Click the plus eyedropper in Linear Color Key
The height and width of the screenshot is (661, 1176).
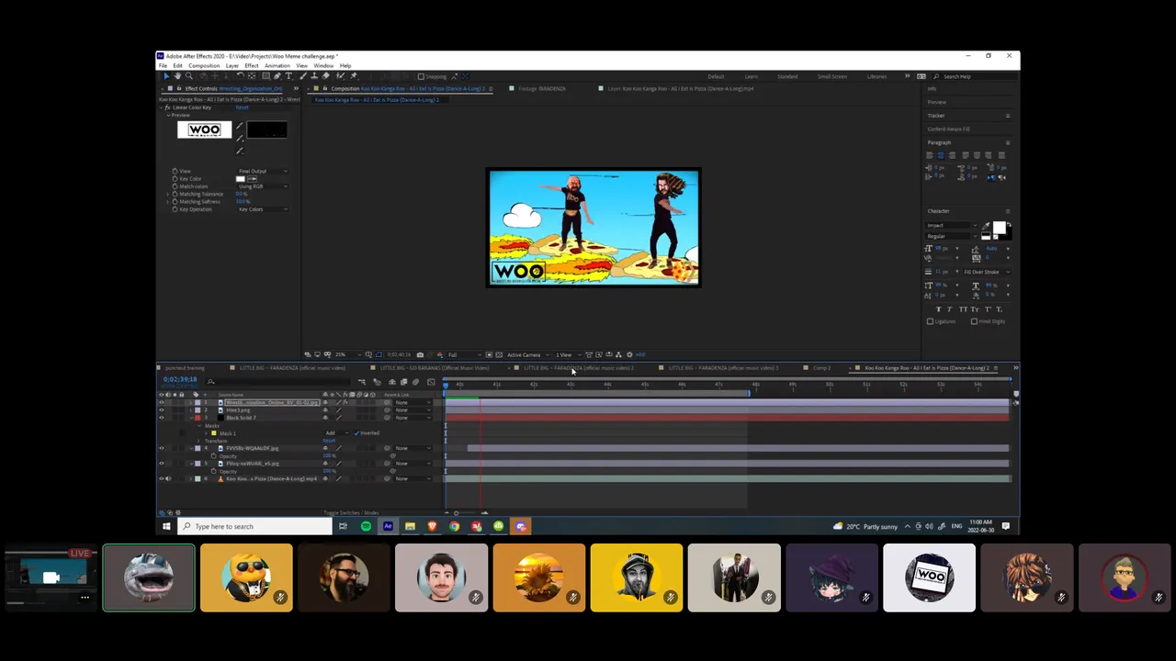coord(239,139)
